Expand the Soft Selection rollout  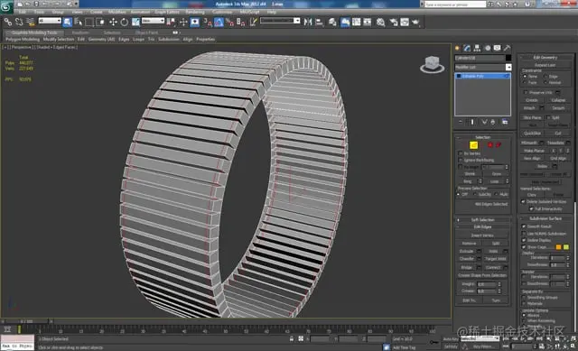[x=482, y=220]
